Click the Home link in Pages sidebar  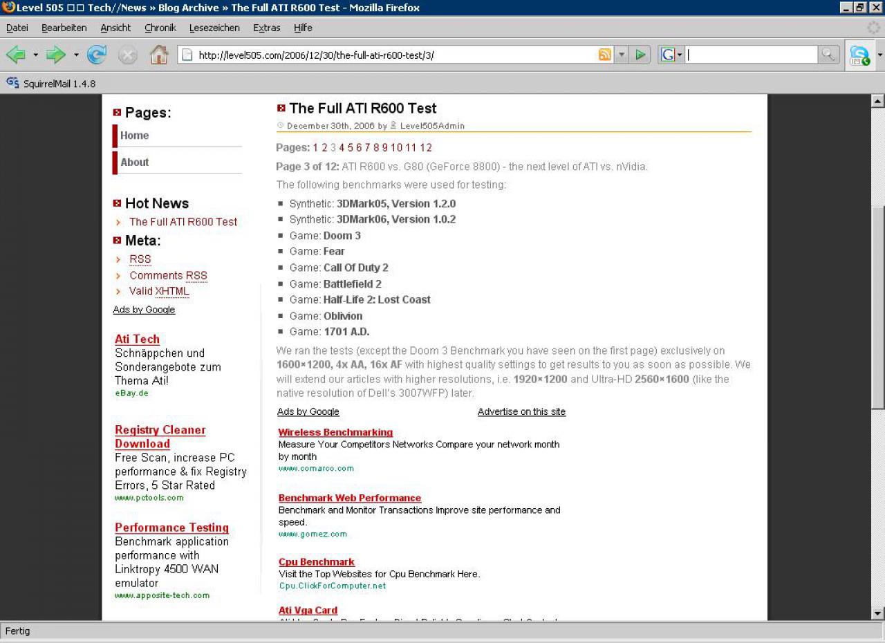pos(134,136)
